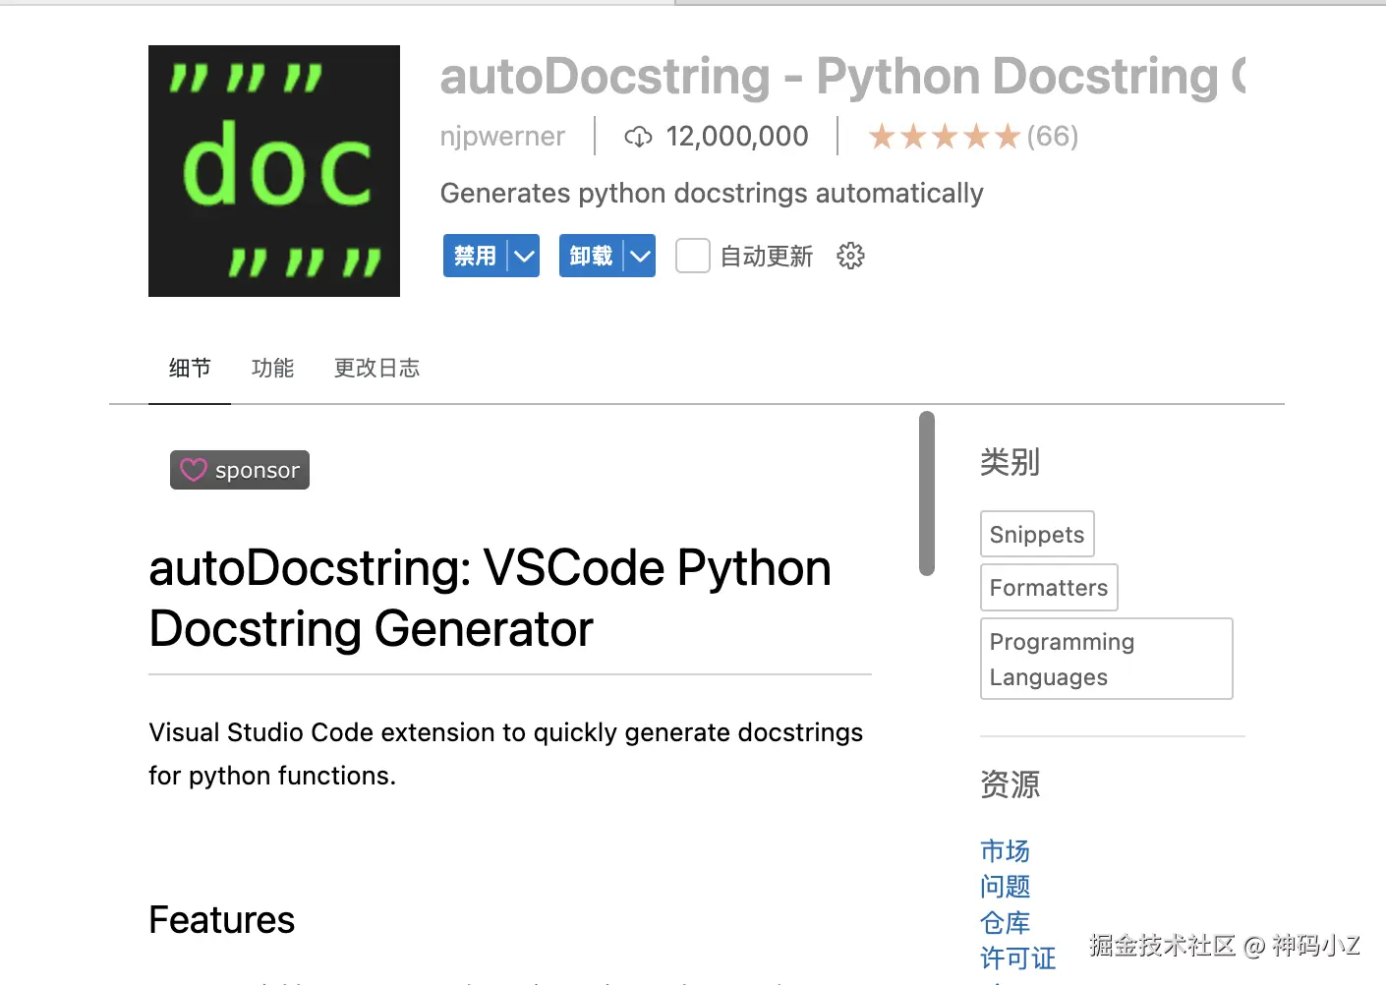This screenshot has height=985, width=1386.
Task: Enable the 自动更新 checkbox
Action: pos(693,257)
